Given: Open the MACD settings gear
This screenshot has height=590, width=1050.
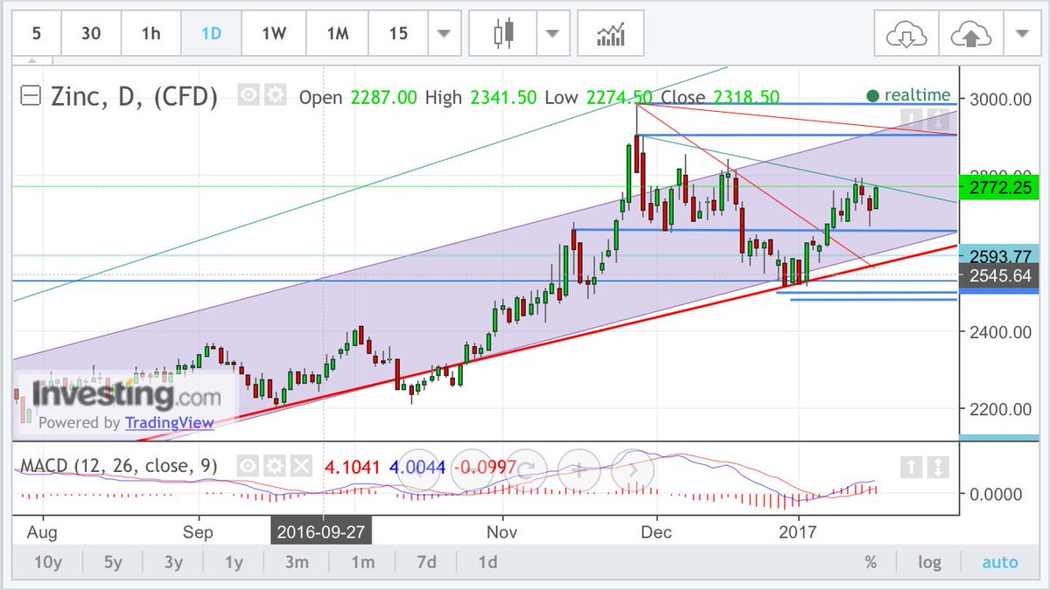Looking at the screenshot, I should 273,467.
